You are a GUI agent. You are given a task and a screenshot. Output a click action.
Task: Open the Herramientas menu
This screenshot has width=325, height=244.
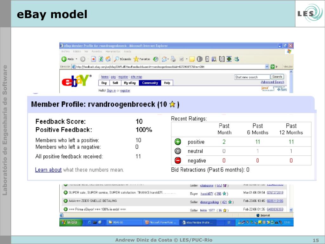[113, 51]
